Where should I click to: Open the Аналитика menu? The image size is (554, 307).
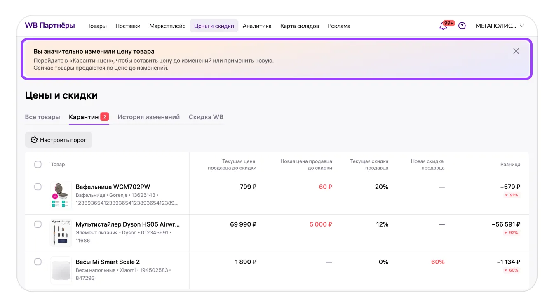[x=257, y=26]
